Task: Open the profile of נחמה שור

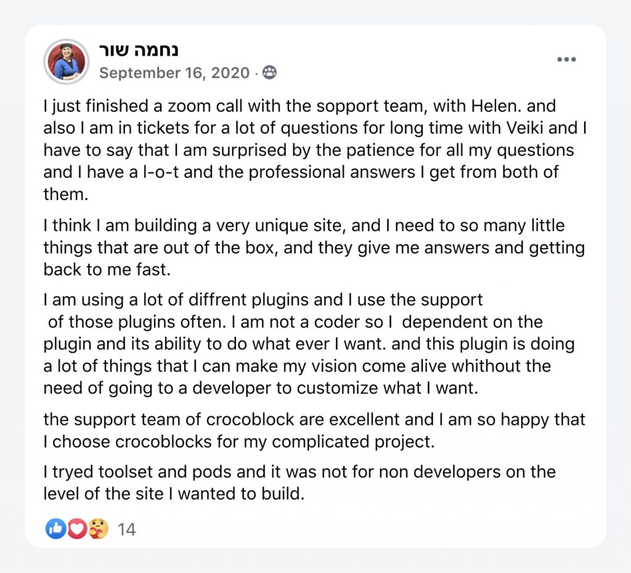Action: coord(139,50)
